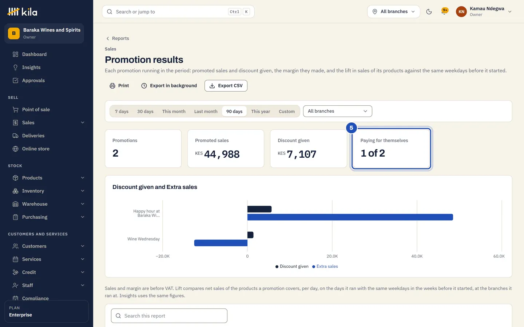Click the Search or jump to field
The image size is (524, 327).
(178, 12)
